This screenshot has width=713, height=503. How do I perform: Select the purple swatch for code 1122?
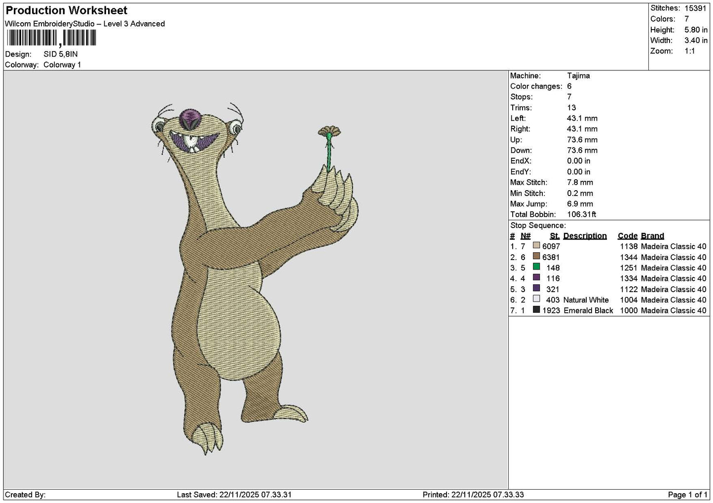click(536, 288)
